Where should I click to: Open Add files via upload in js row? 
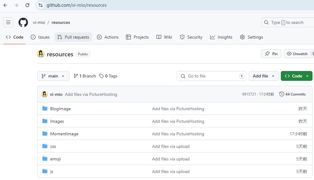click(x=171, y=172)
